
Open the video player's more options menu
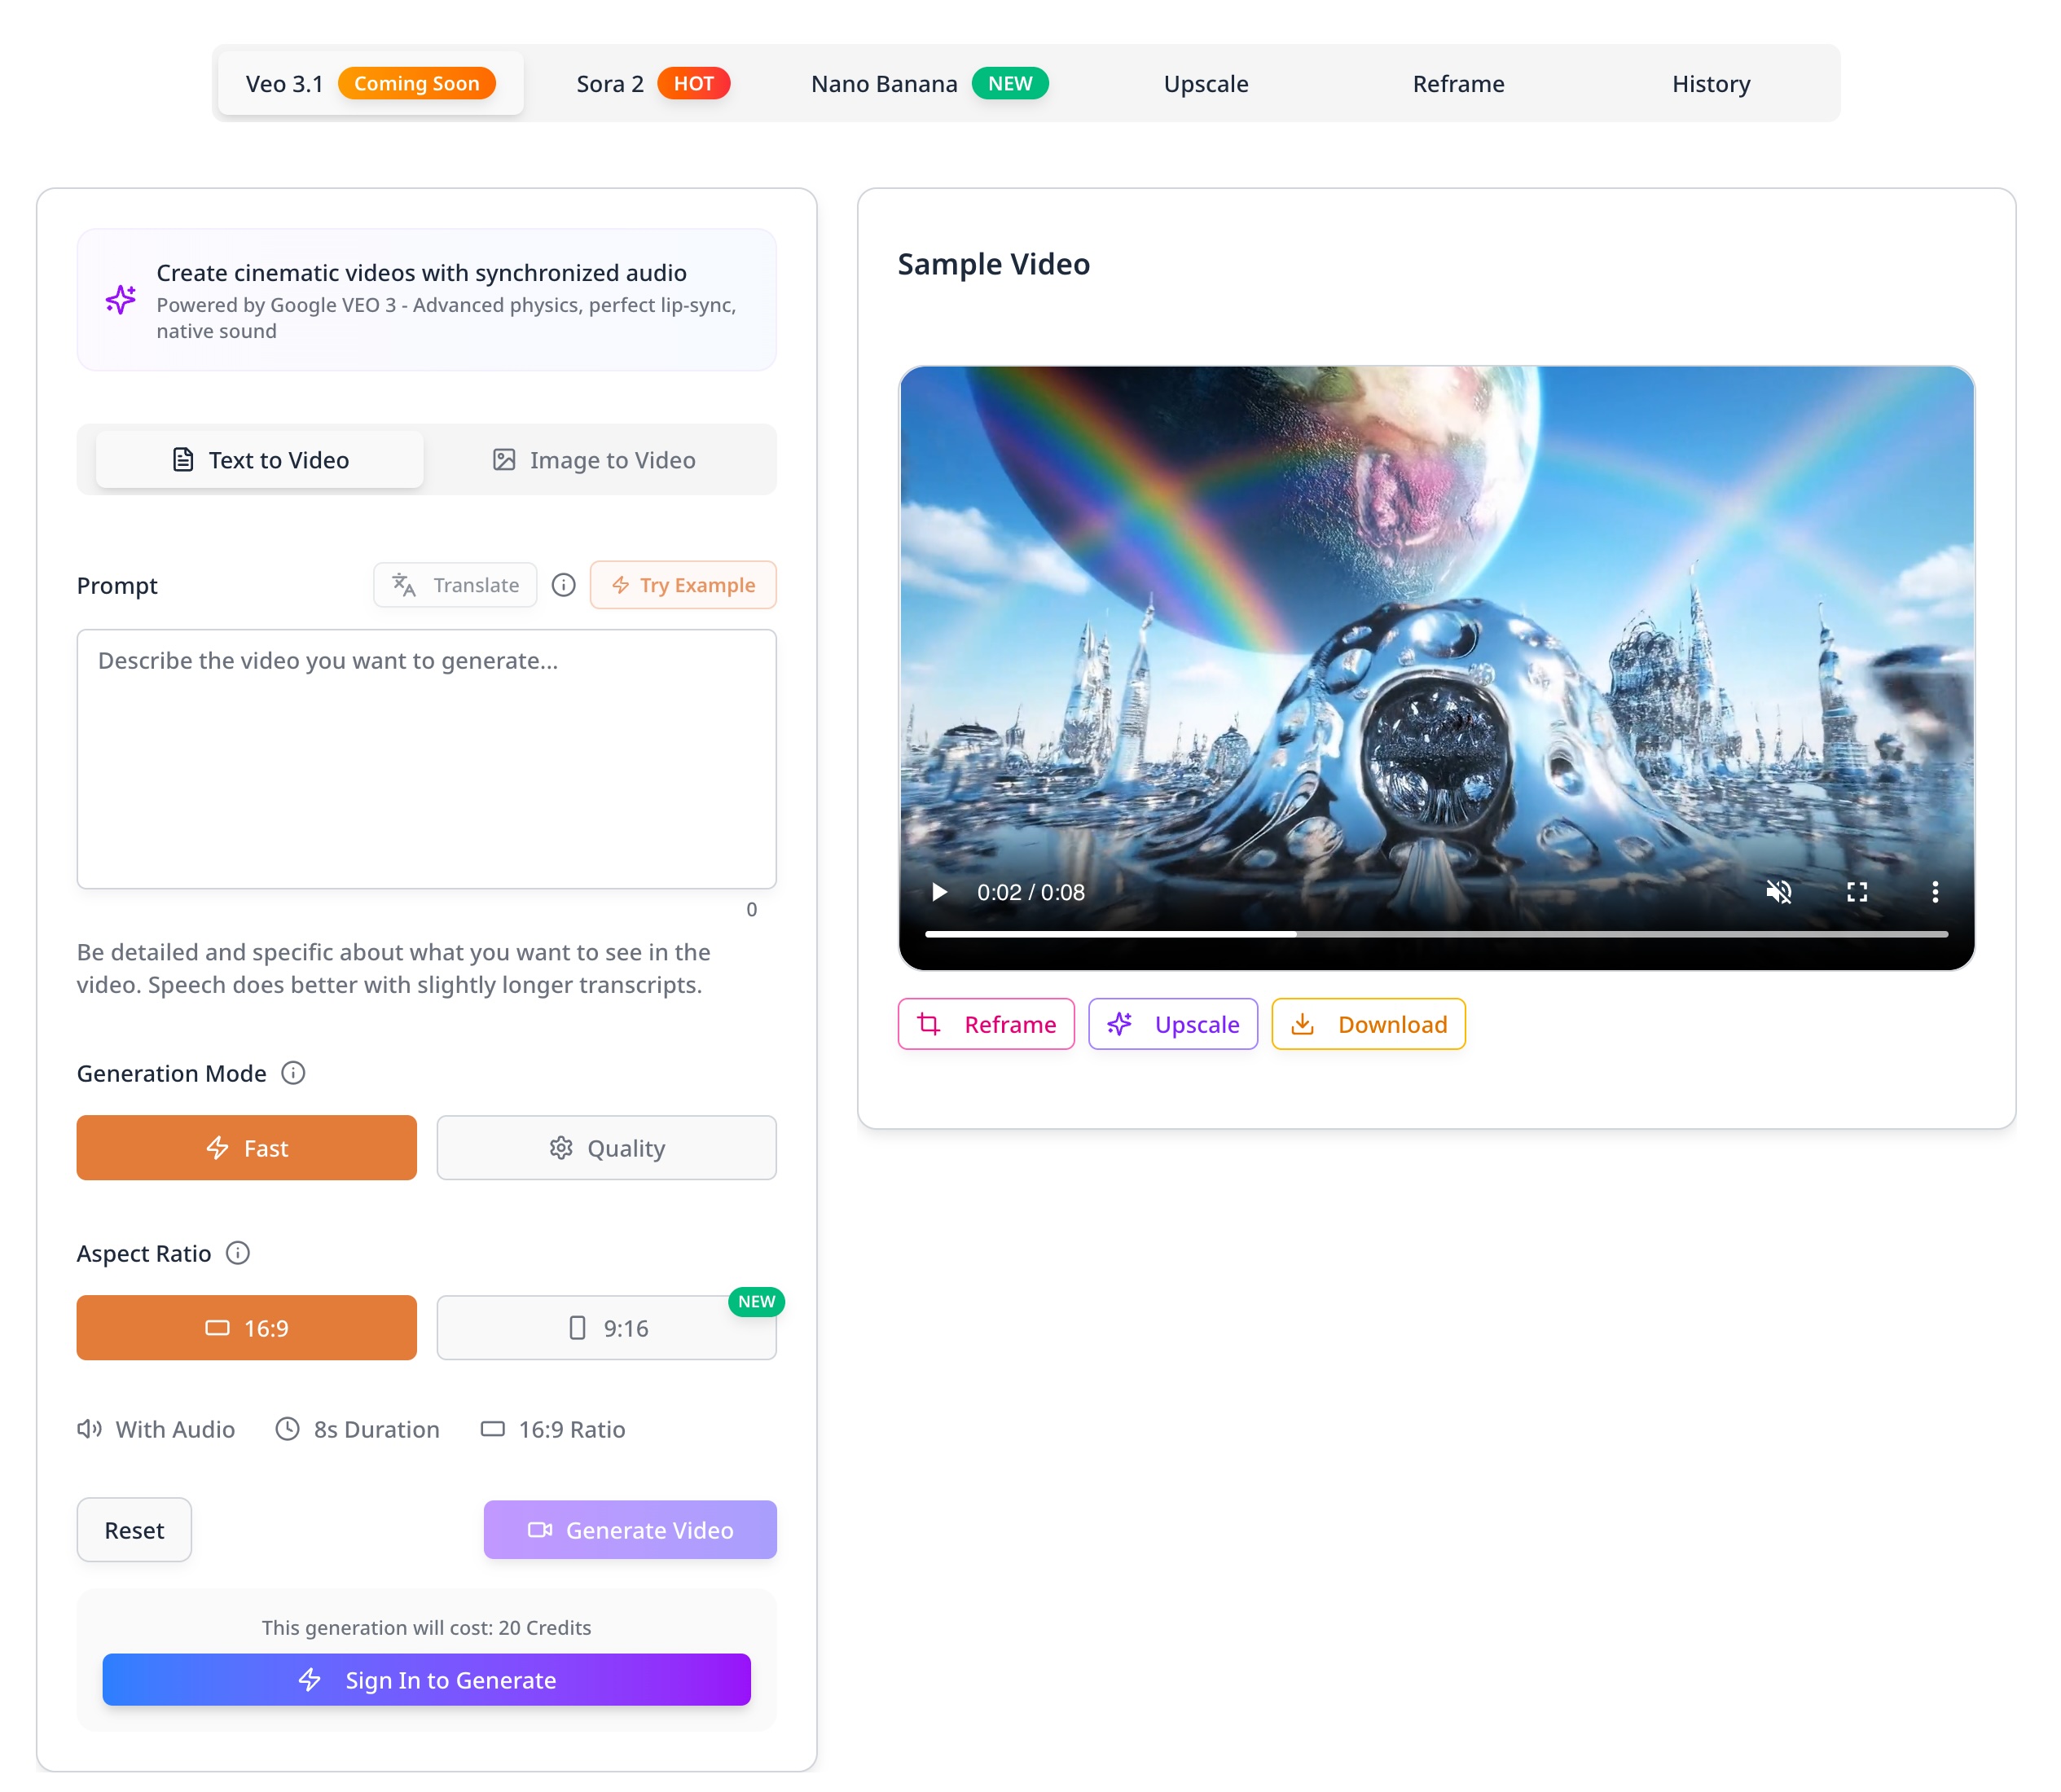(1935, 892)
